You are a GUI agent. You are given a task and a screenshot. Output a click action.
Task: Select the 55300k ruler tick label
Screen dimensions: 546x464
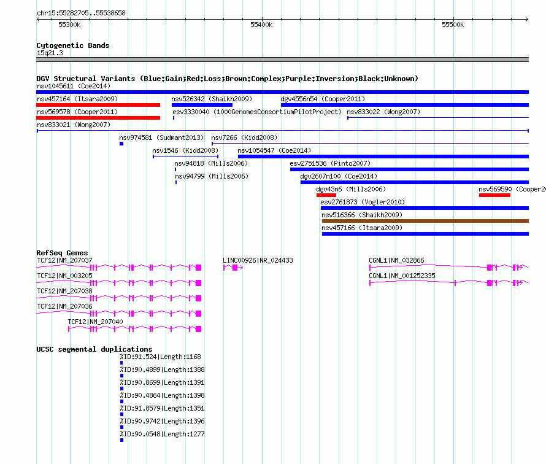[x=69, y=25]
